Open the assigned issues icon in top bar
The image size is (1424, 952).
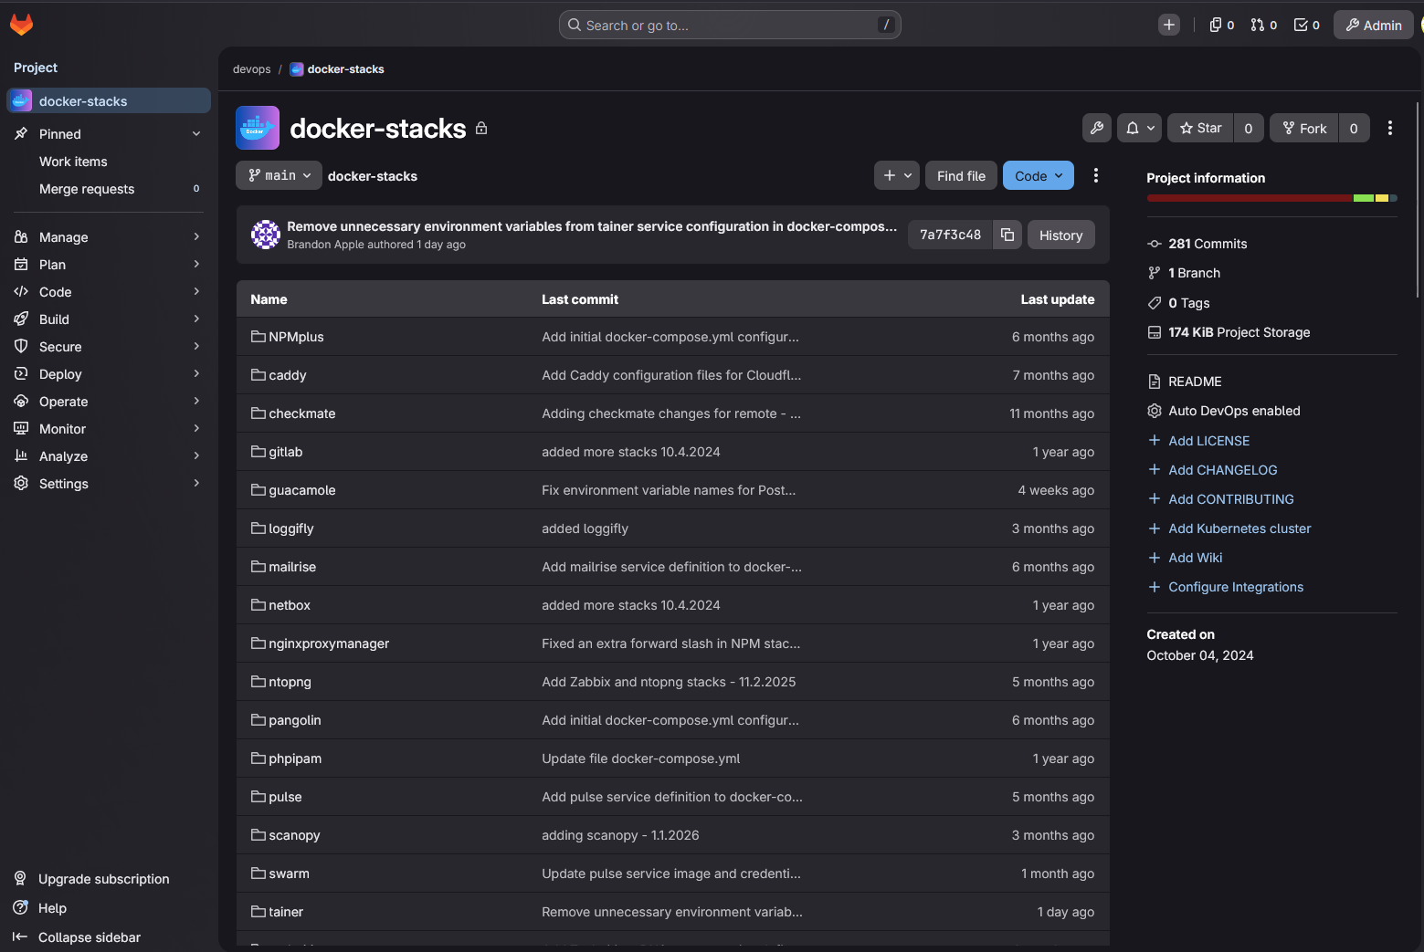[1221, 25]
